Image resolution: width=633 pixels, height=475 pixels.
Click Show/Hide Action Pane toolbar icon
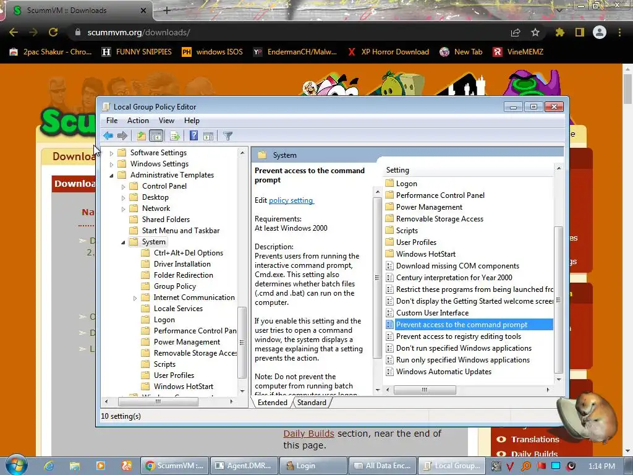(208, 135)
